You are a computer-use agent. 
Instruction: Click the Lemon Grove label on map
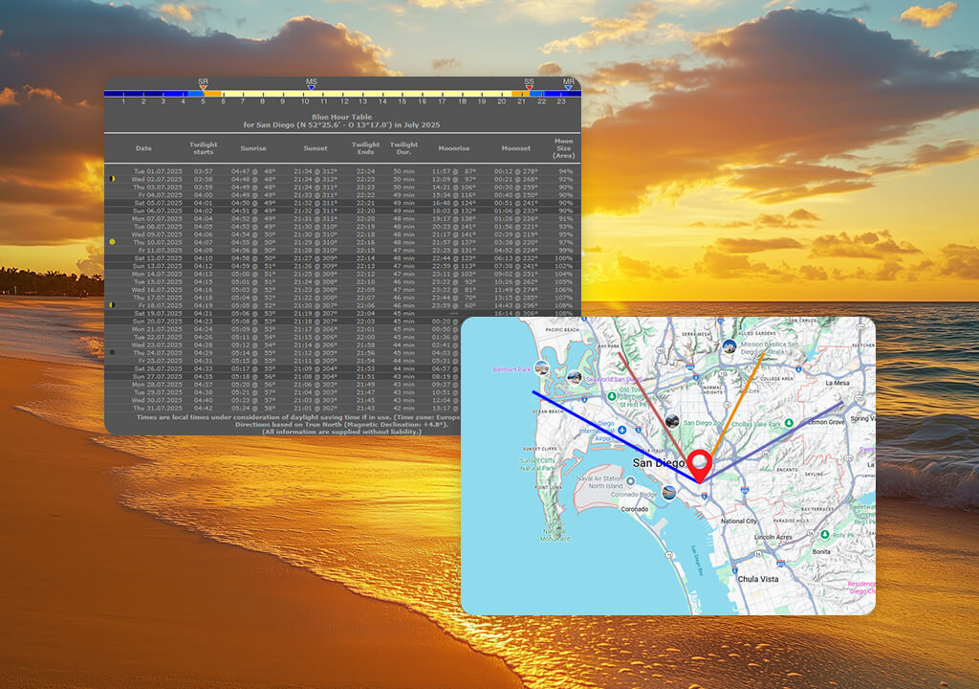point(827,422)
